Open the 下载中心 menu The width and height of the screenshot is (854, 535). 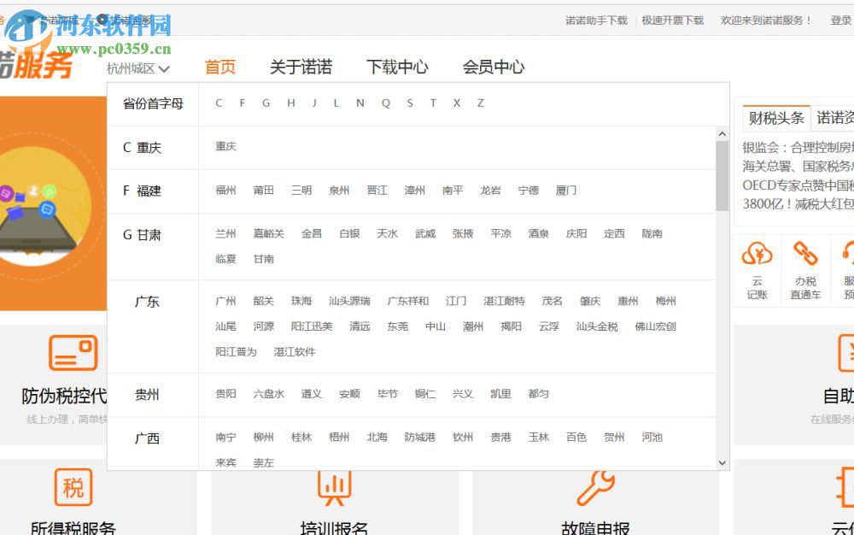coord(397,65)
